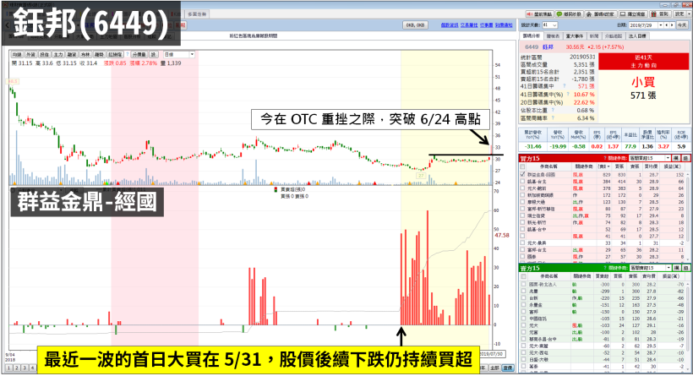
Task: Click help icon beside 41日籌碼集中 張
Action: (x=565, y=86)
